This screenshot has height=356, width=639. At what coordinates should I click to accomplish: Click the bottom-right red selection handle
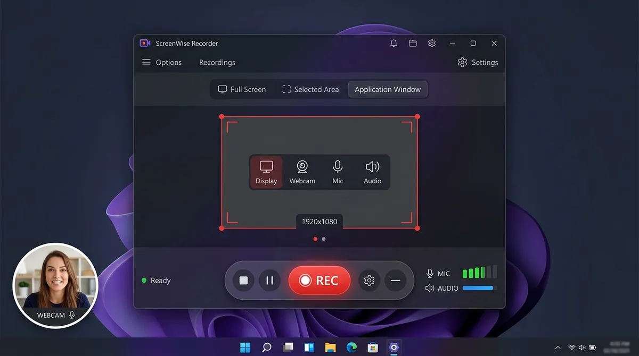pos(417,228)
